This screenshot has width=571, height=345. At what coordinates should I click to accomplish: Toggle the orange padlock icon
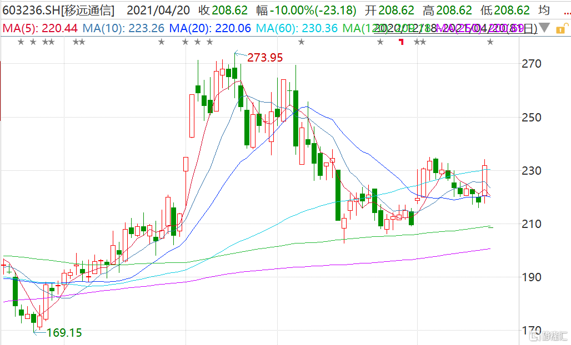tap(561, 29)
